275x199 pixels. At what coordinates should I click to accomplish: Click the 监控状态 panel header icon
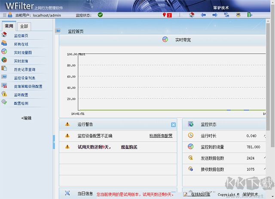point(191,124)
